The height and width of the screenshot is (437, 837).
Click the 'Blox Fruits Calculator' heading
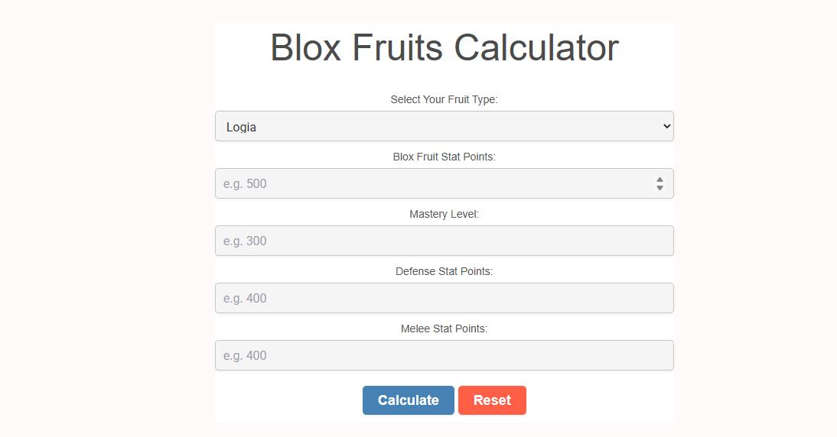click(x=444, y=47)
